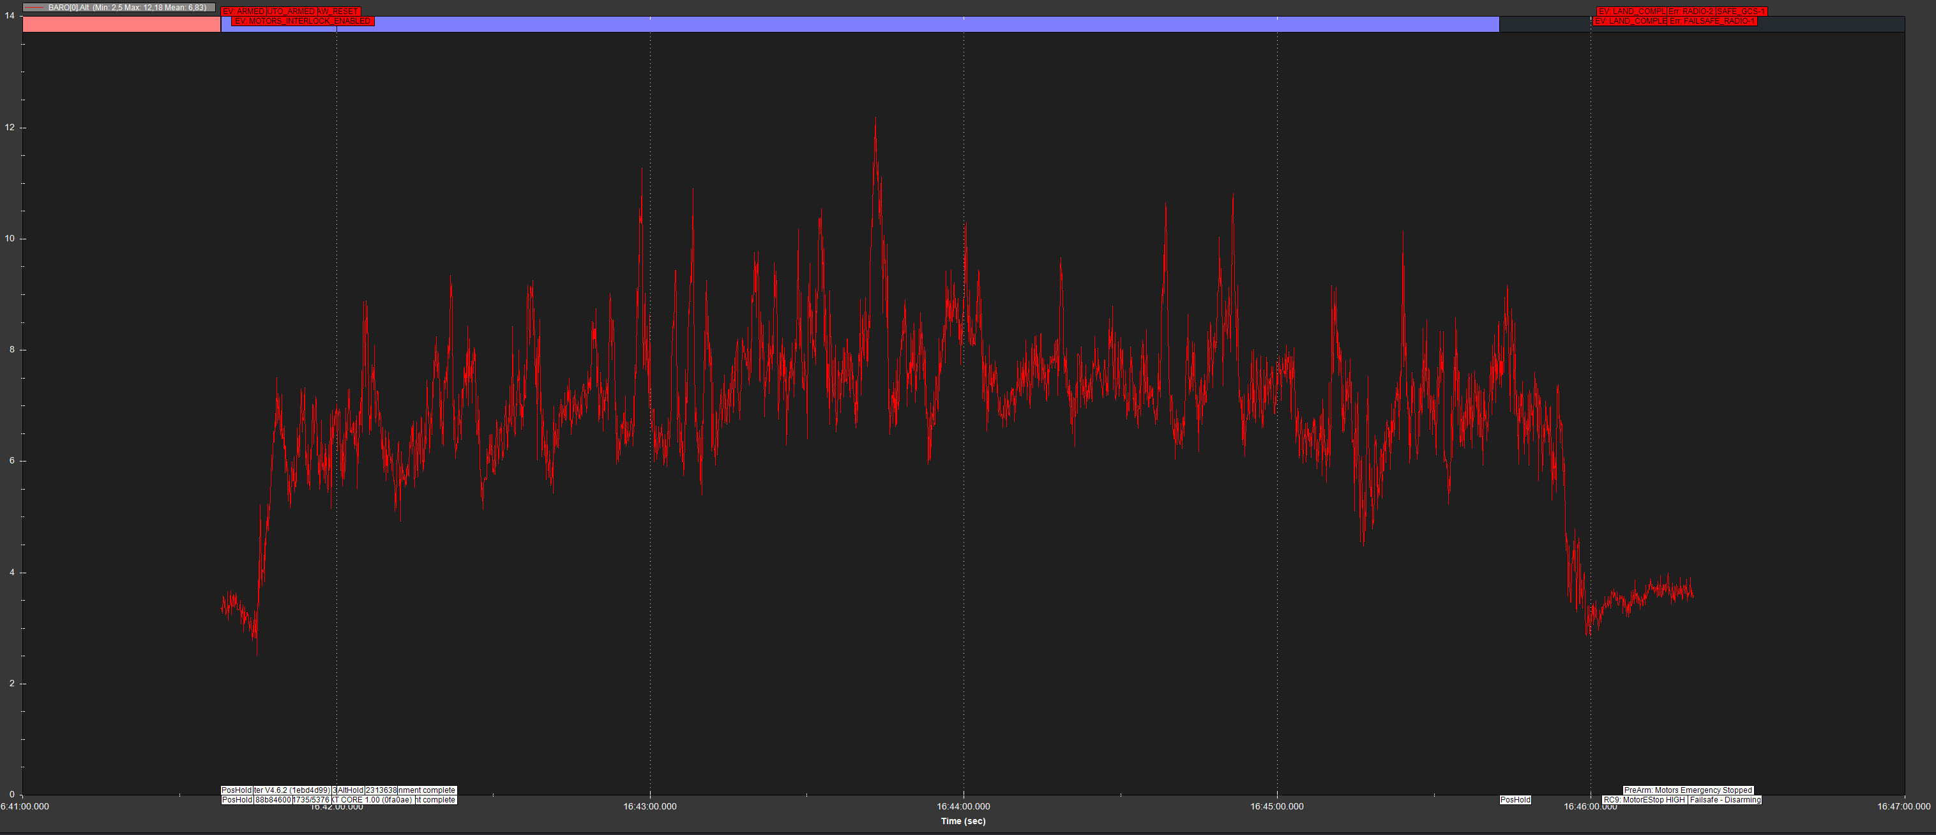1936x835 pixels.
Task: Select the AUTO_ARMED event marker
Action: (x=292, y=11)
